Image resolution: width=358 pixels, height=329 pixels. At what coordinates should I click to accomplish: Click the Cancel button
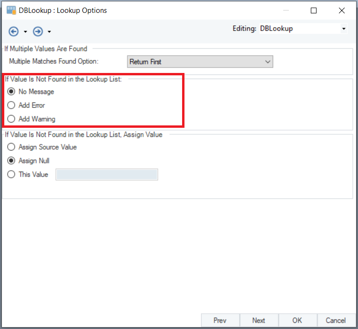coord(336,320)
